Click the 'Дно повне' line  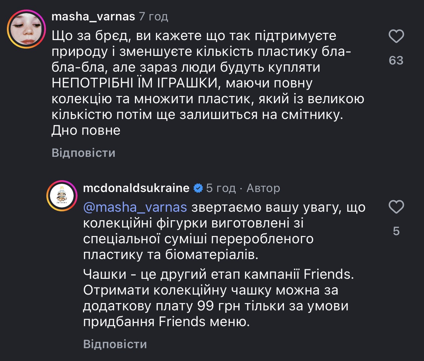pos(86,131)
